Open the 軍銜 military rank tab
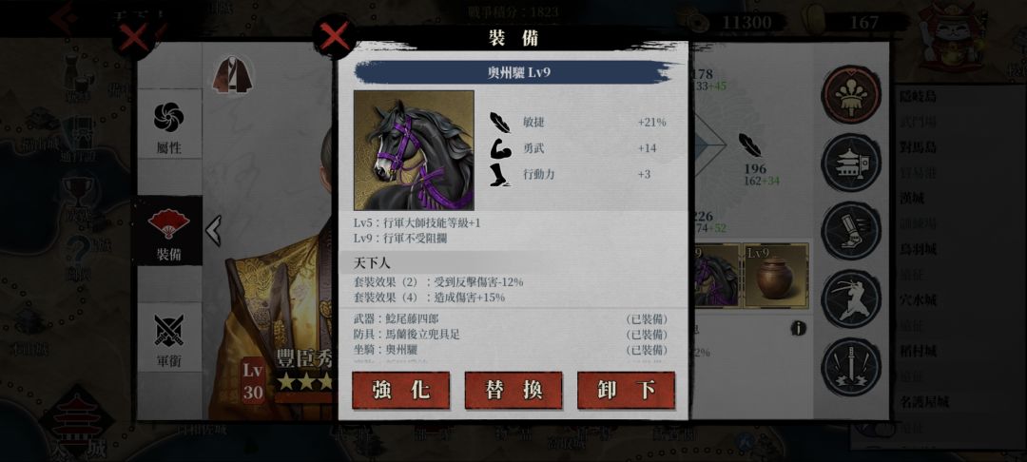Viewport: 1027px width, 462px height. (168, 341)
